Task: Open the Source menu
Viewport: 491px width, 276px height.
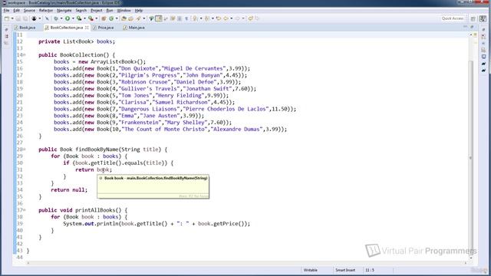Action: coord(29,10)
